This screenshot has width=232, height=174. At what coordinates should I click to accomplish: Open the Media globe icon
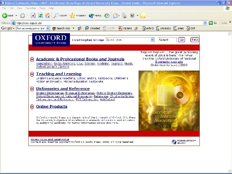pyautogui.click(x=91, y=15)
